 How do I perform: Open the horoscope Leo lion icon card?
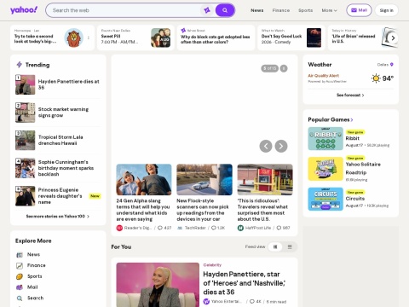coord(73,38)
